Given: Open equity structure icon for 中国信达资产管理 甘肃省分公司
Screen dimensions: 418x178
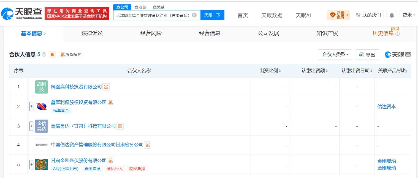Looking at the screenshot, I should (x=148, y=145).
